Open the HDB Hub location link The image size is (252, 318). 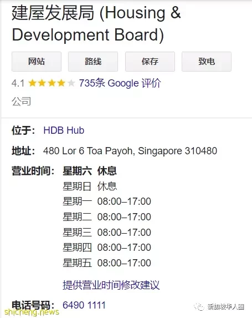(64, 130)
